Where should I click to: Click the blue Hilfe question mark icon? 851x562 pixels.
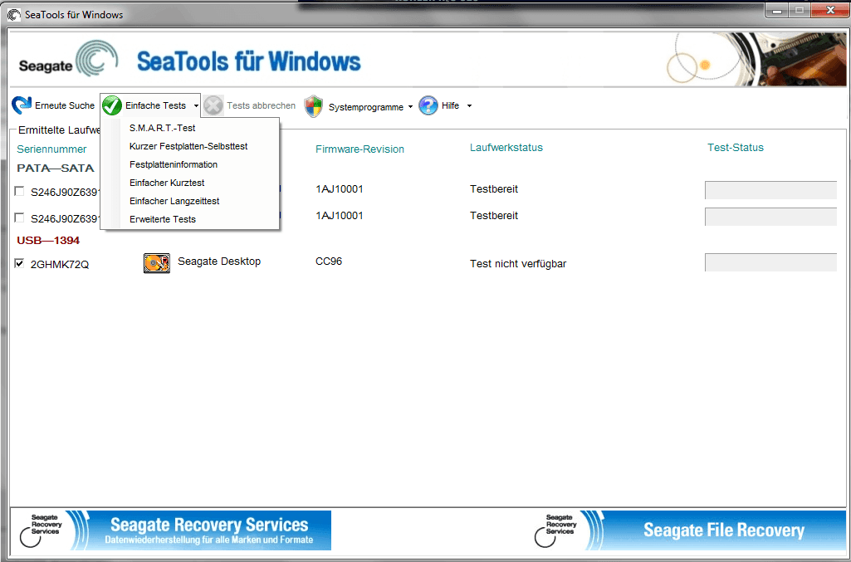428,105
